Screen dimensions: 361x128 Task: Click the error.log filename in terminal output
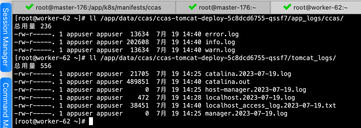point(222,34)
